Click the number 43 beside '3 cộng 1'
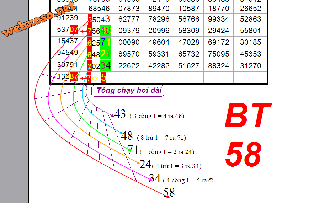 coord(120,114)
